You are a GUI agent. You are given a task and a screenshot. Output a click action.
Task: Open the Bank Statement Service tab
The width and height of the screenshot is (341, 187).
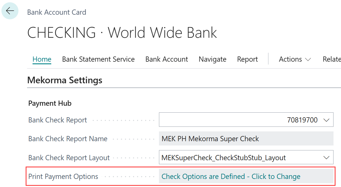coord(98,59)
